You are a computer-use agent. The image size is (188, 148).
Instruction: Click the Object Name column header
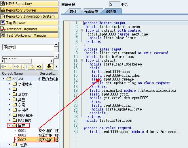(19, 73)
